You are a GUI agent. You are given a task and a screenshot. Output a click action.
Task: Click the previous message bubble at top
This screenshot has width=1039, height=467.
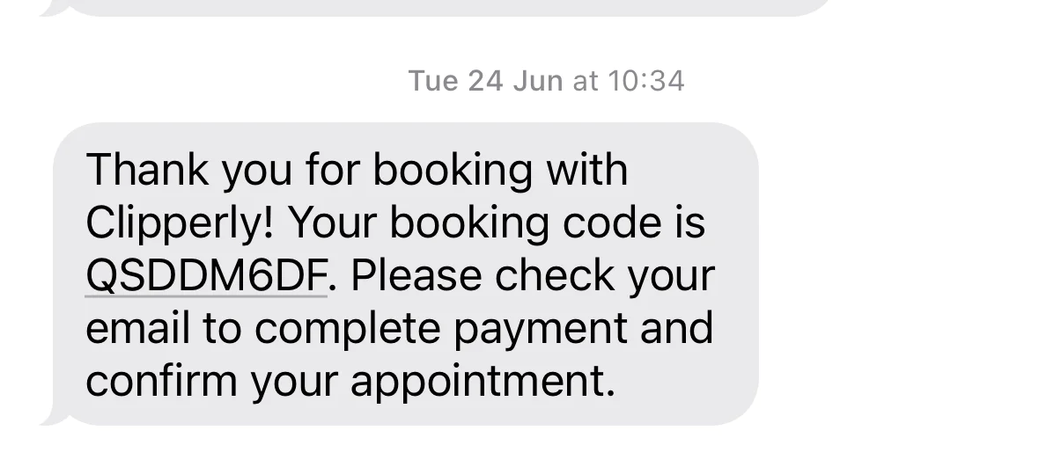(x=440, y=7)
